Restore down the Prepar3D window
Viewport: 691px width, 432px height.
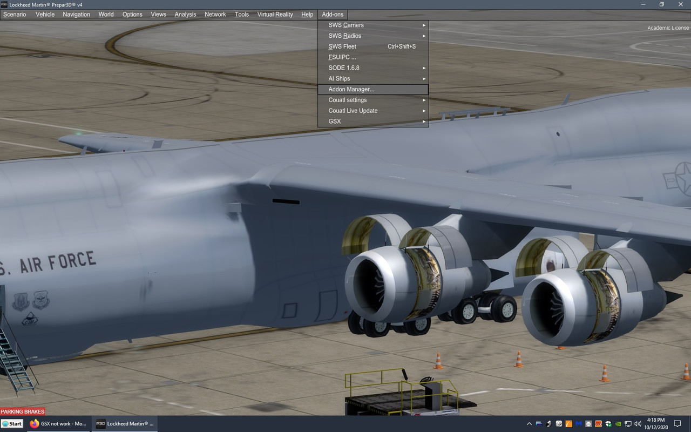pyautogui.click(x=662, y=4)
